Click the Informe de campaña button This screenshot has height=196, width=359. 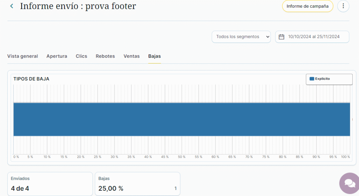click(307, 6)
